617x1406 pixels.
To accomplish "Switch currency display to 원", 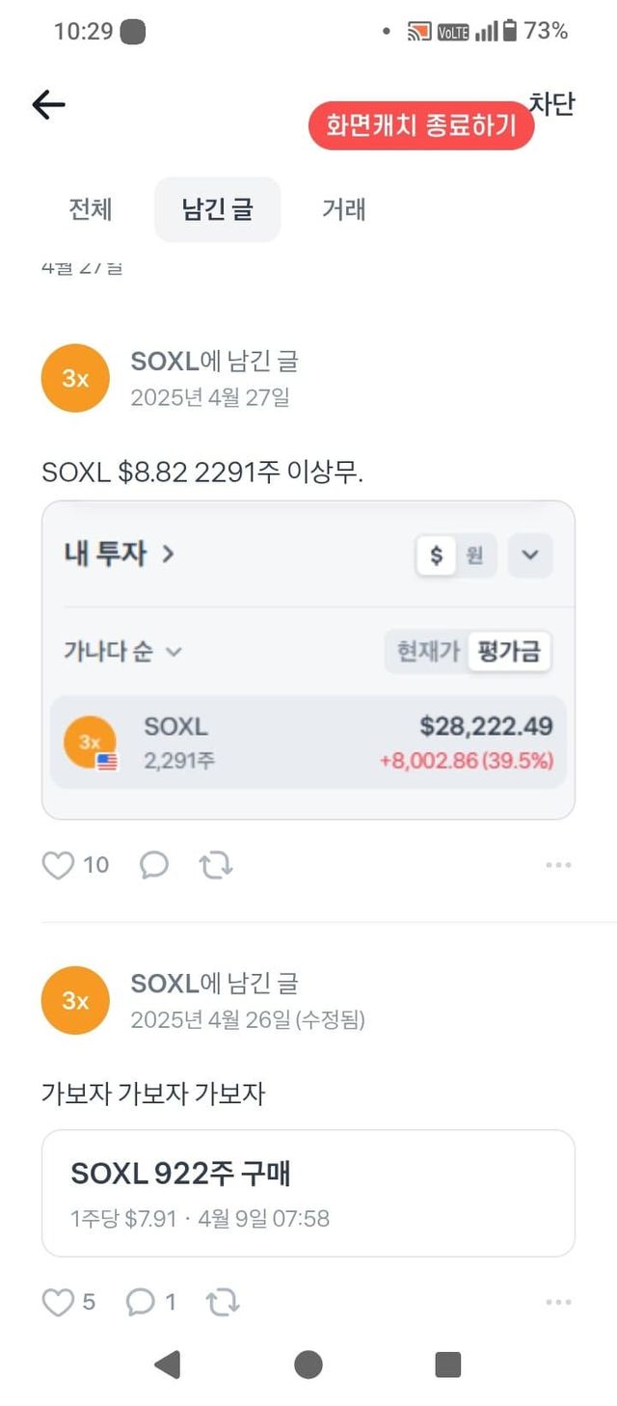I will coord(474,555).
